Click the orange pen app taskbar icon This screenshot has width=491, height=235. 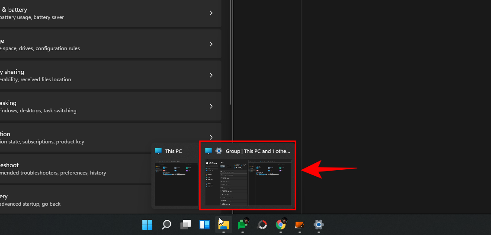pos(300,225)
